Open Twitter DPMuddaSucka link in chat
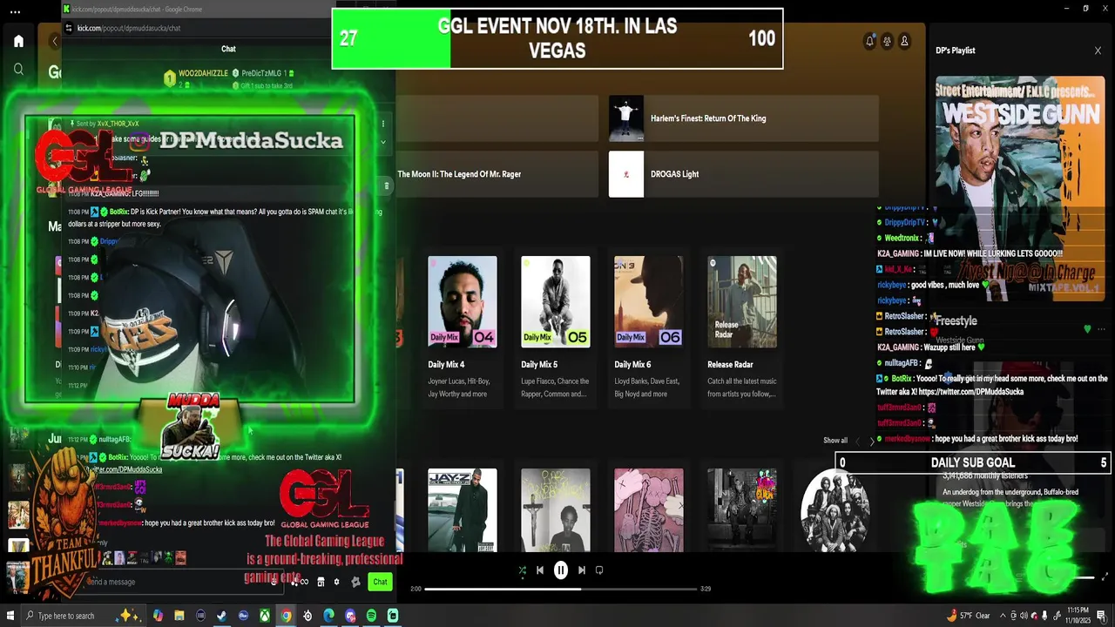The height and width of the screenshot is (627, 1115). click(x=124, y=469)
